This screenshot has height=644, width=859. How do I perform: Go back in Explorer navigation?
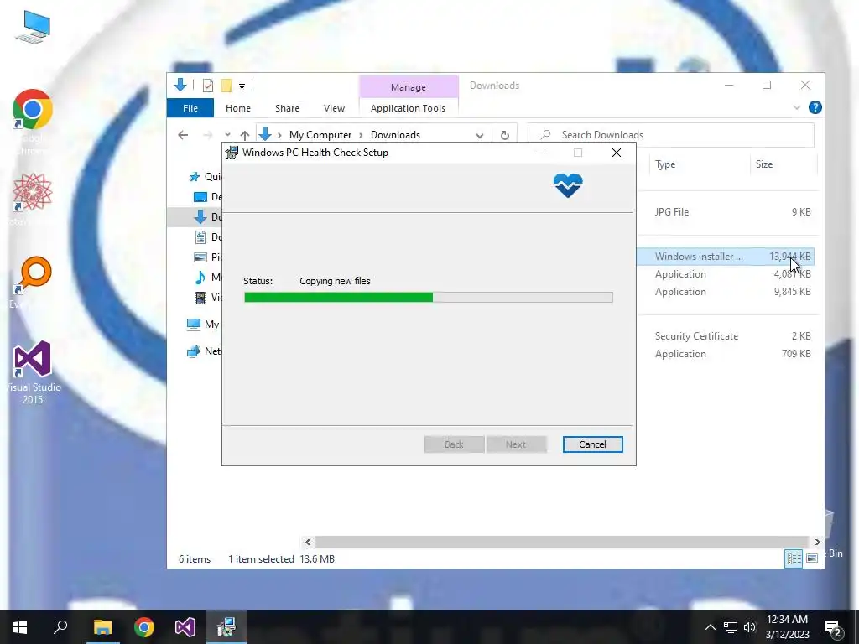pos(183,135)
